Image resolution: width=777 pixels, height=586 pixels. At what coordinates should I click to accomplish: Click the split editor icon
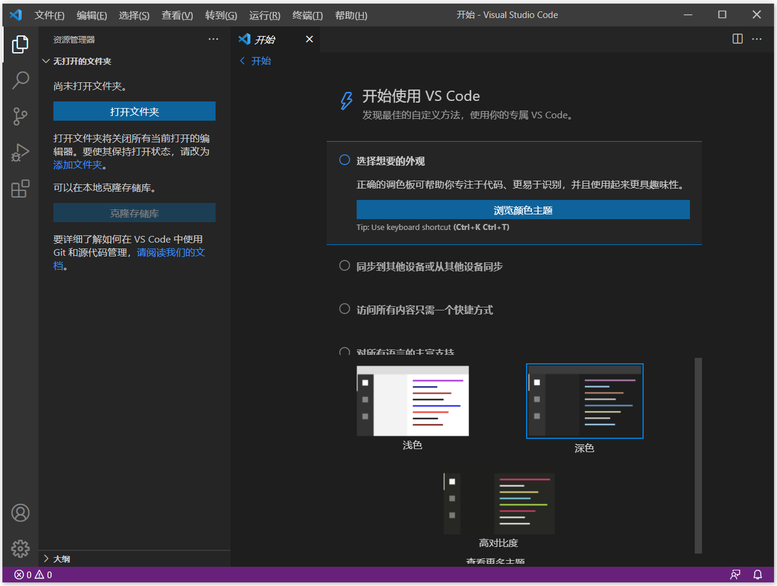coord(737,39)
